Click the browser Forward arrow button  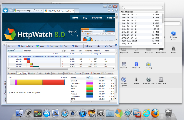(11, 11)
